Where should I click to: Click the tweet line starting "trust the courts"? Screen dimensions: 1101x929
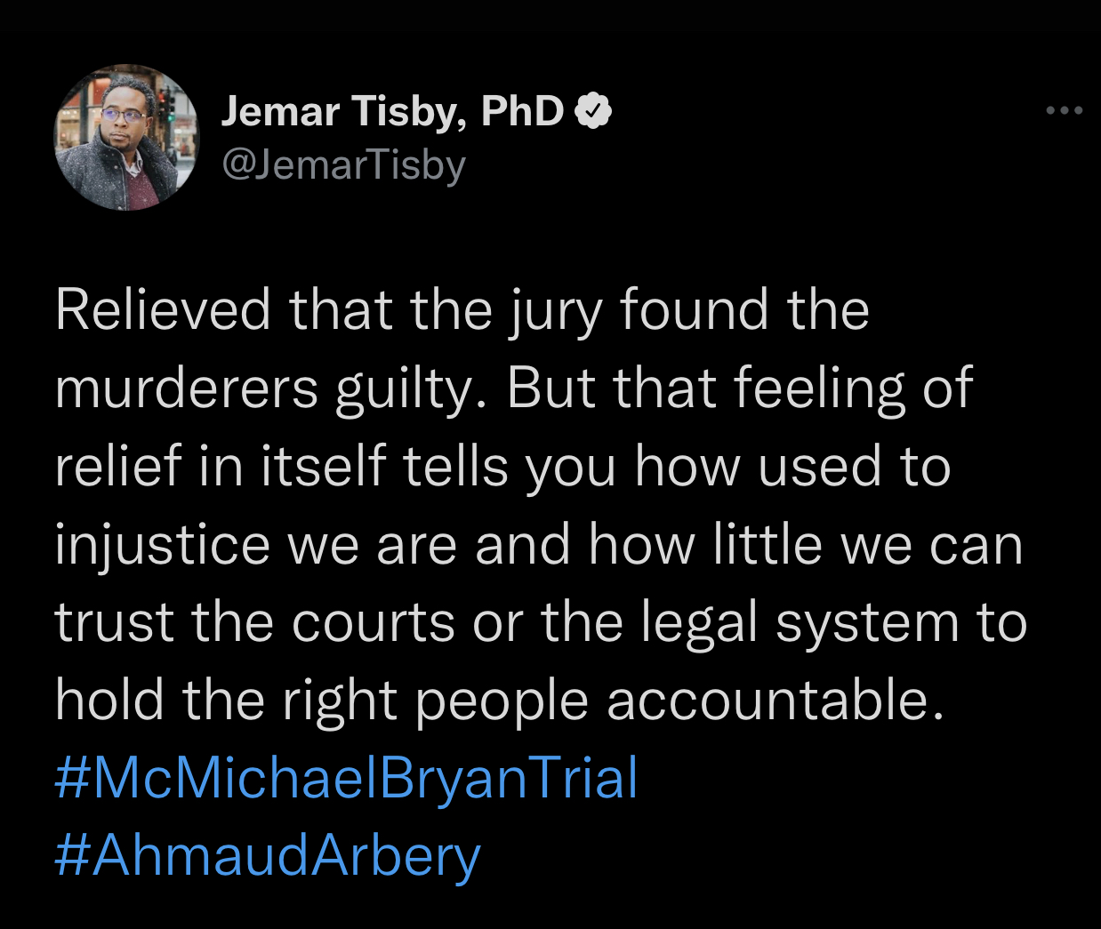click(x=541, y=622)
